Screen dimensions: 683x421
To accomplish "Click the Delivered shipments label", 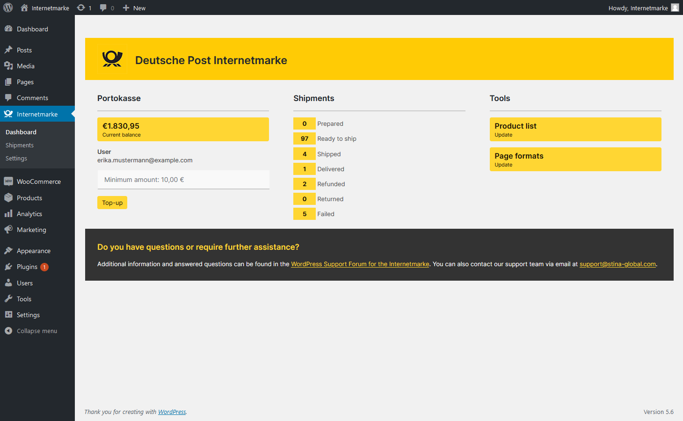I will [331, 169].
